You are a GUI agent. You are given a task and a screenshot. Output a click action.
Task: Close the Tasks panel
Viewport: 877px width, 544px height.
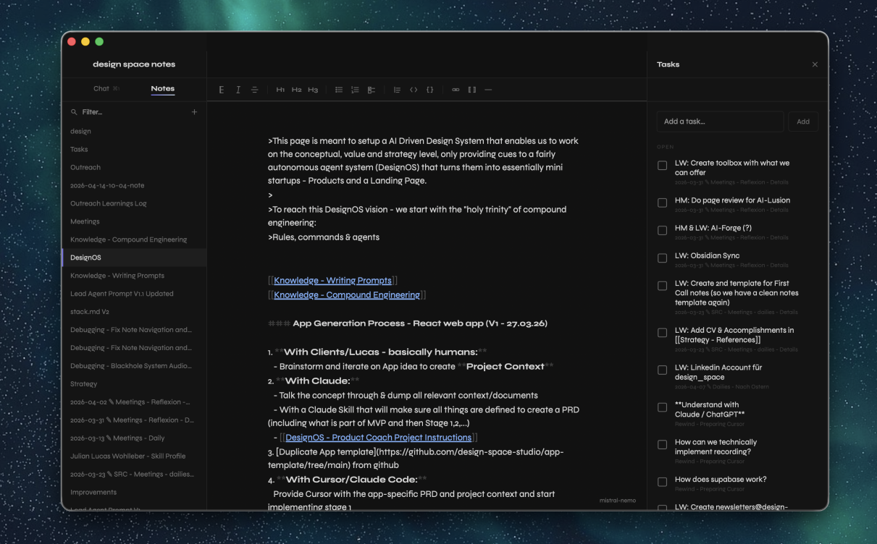(815, 64)
